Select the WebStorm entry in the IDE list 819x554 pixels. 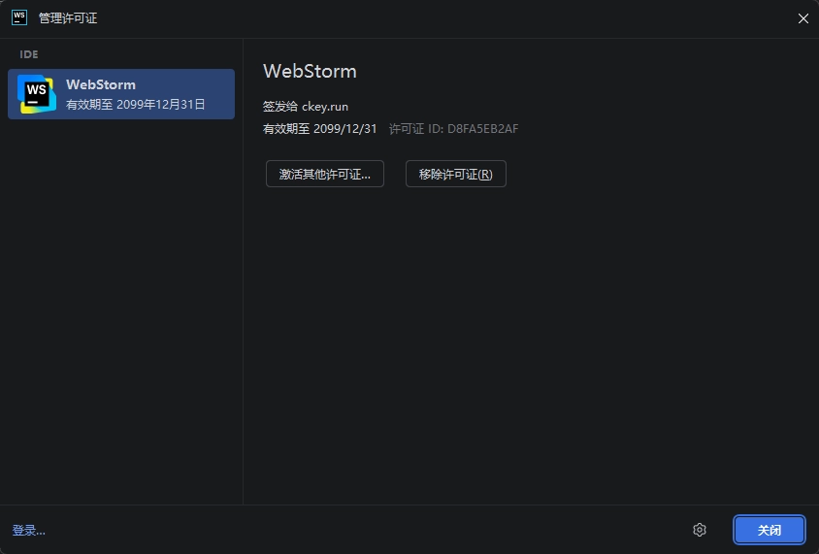tap(121, 94)
